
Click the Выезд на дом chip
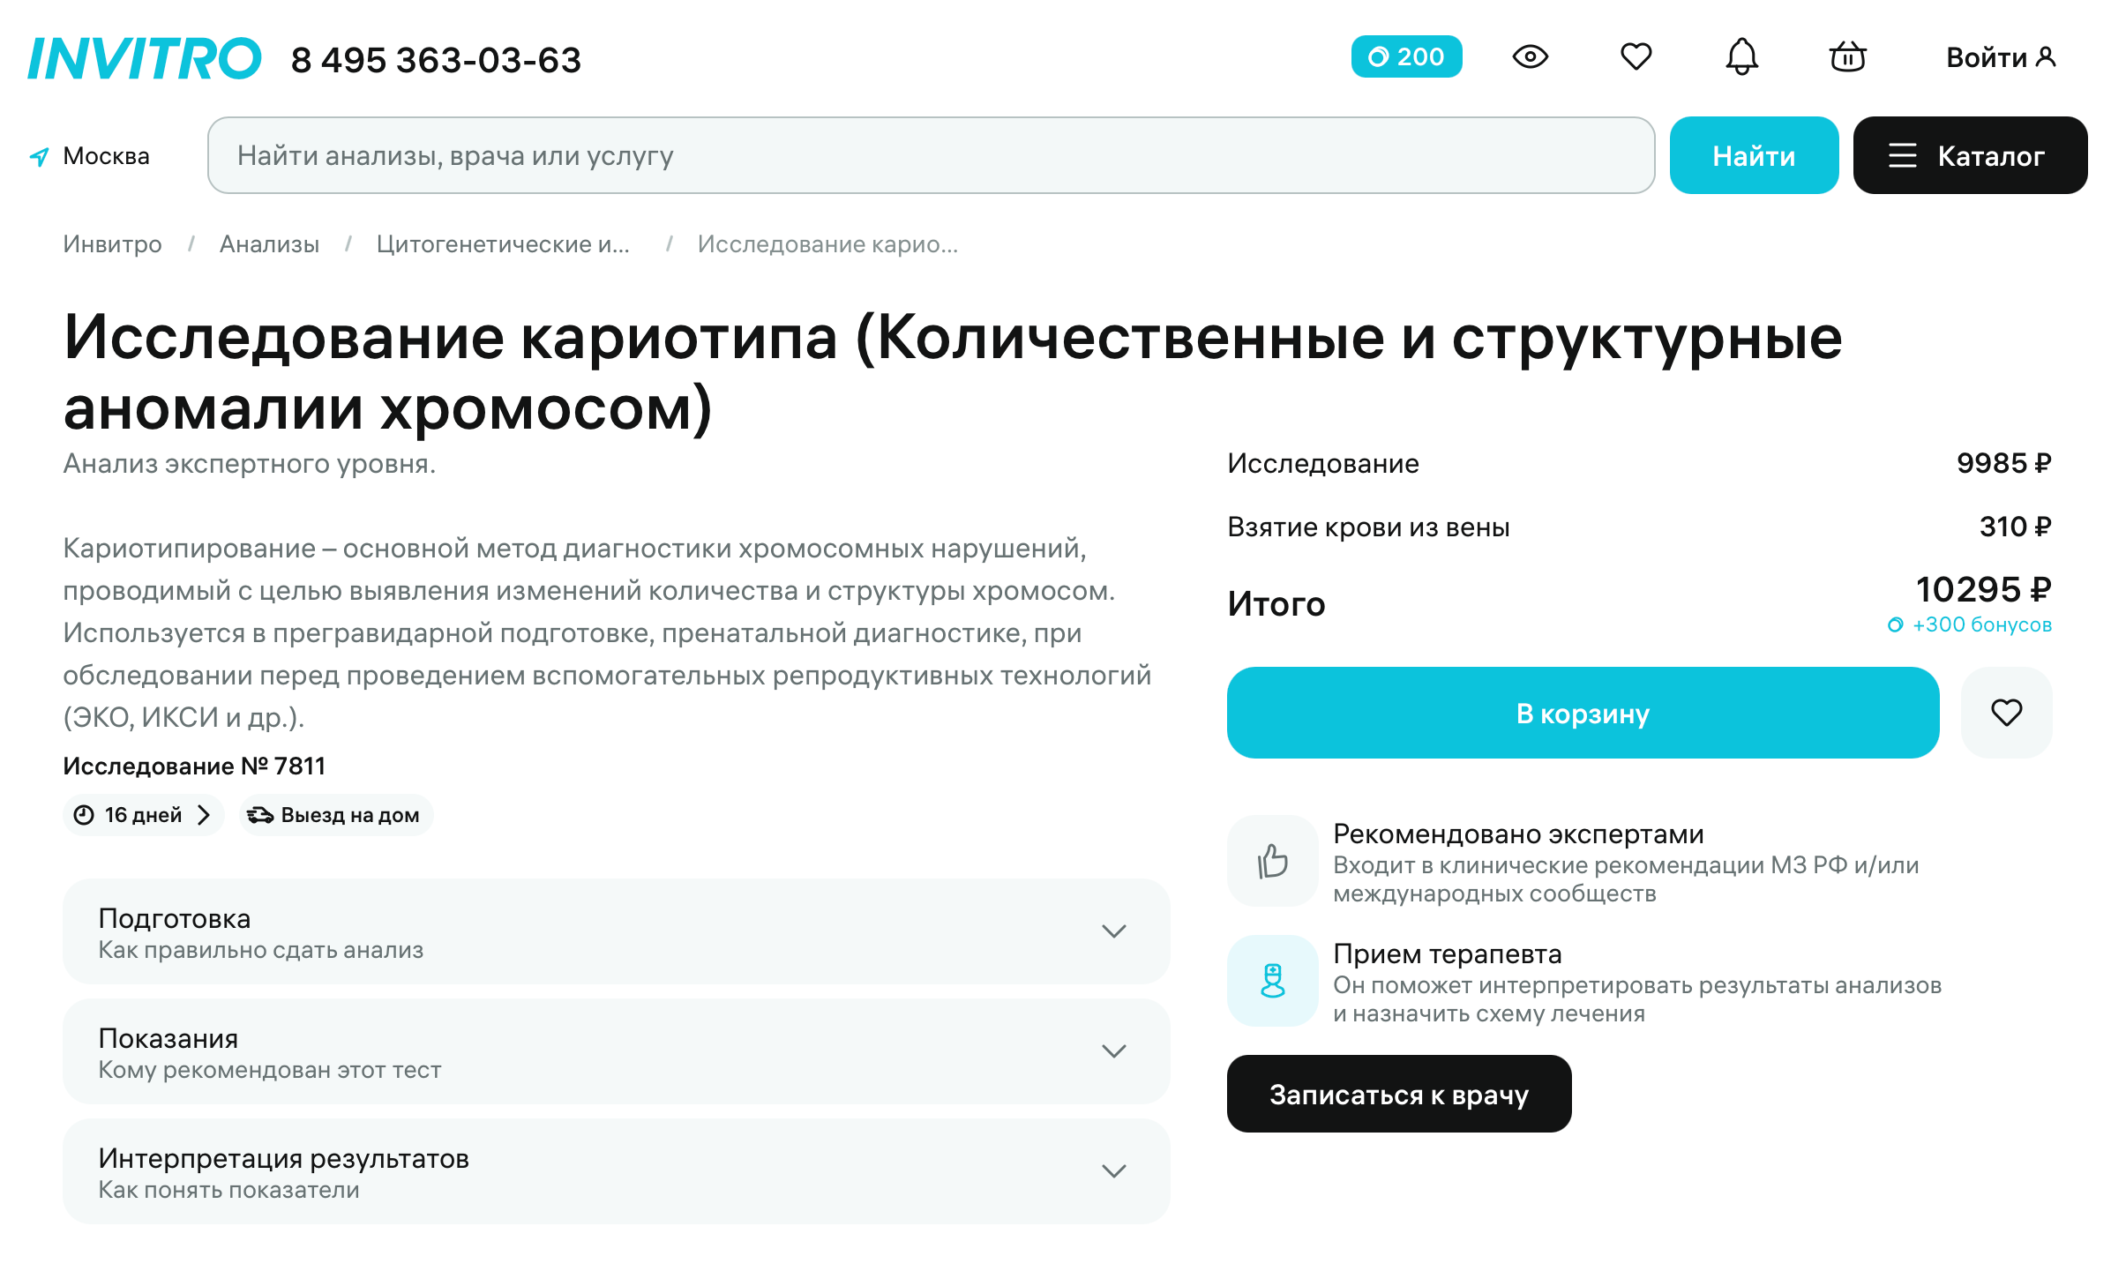(x=336, y=815)
